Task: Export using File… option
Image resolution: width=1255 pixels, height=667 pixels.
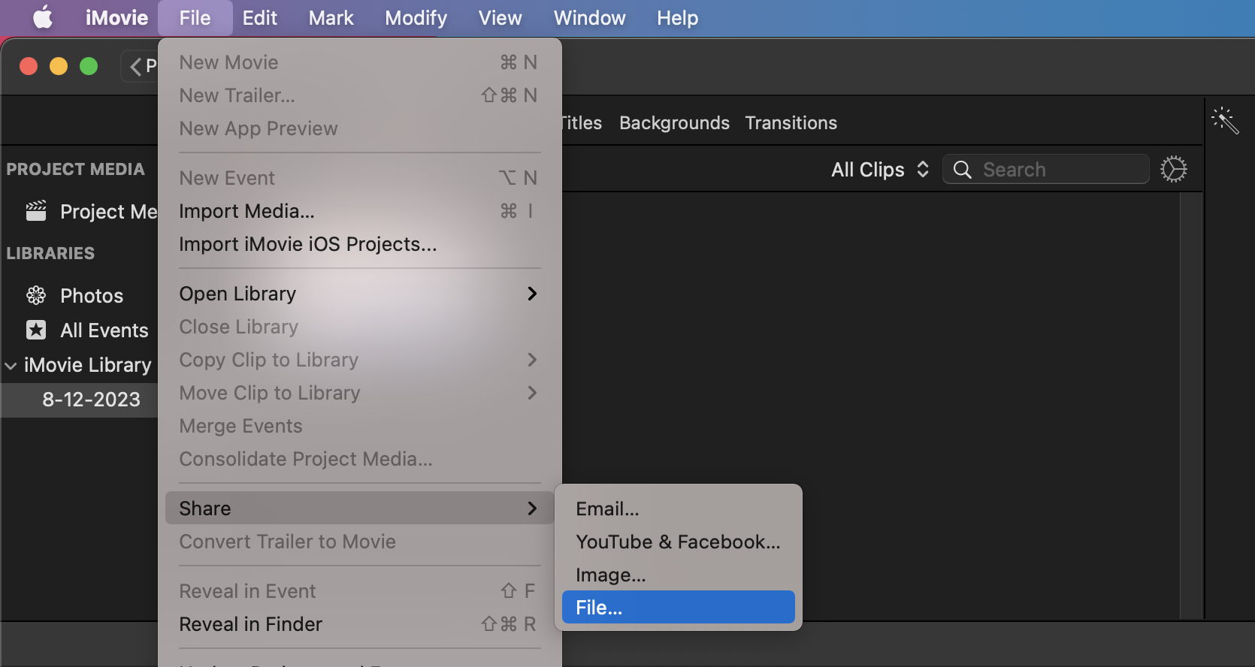Action: [678, 607]
